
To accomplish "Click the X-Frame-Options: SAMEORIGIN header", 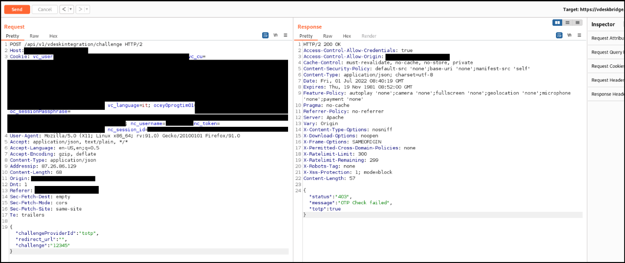I will click(x=343, y=142).
